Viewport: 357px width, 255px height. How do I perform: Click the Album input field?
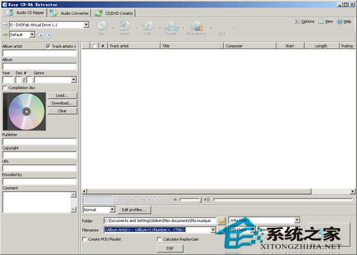click(x=40, y=67)
